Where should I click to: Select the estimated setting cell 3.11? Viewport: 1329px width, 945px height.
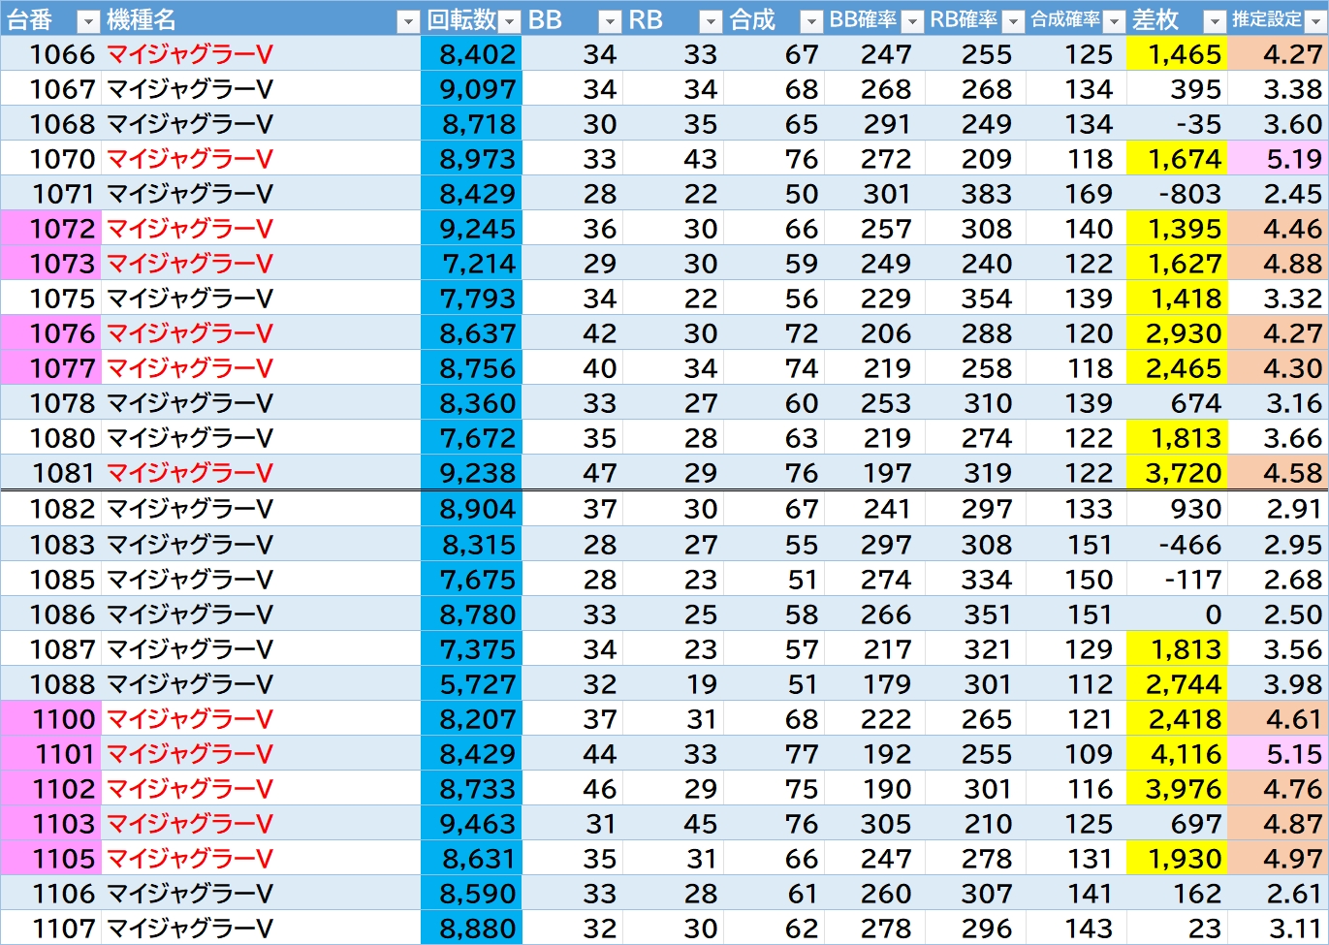click(x=1278, y=929)
